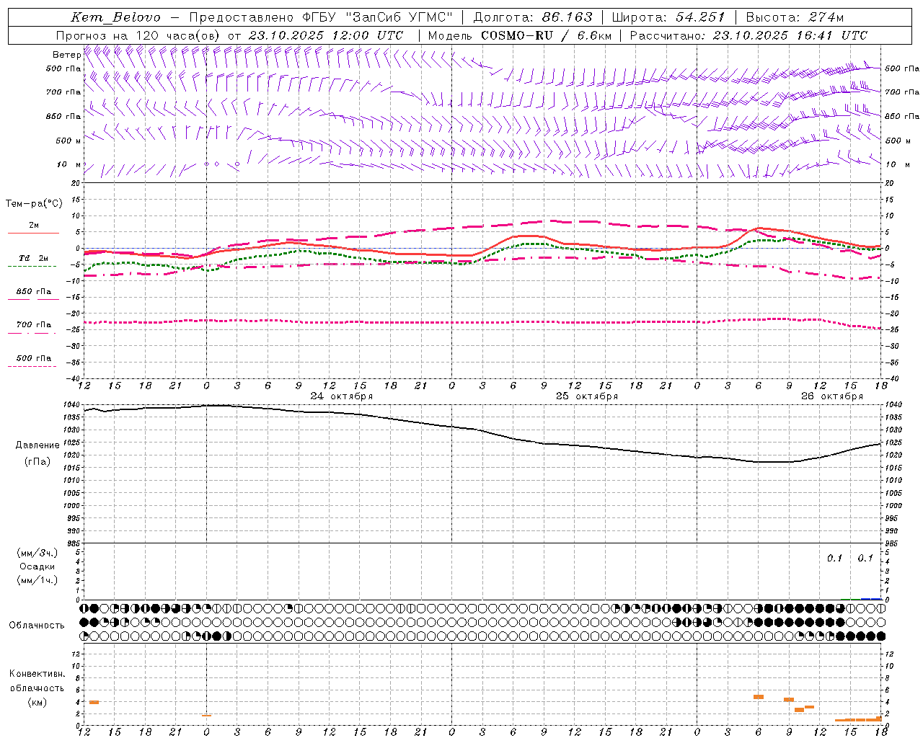The width and height of the screenshot is (923, 738).
Task: Click the first orange convective bar near 4 km
Action: [94, 702]
